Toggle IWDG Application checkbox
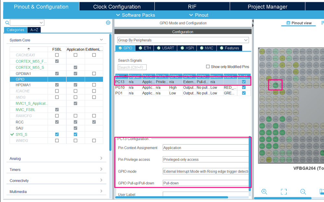324x202 pixels. click(76, 97)
